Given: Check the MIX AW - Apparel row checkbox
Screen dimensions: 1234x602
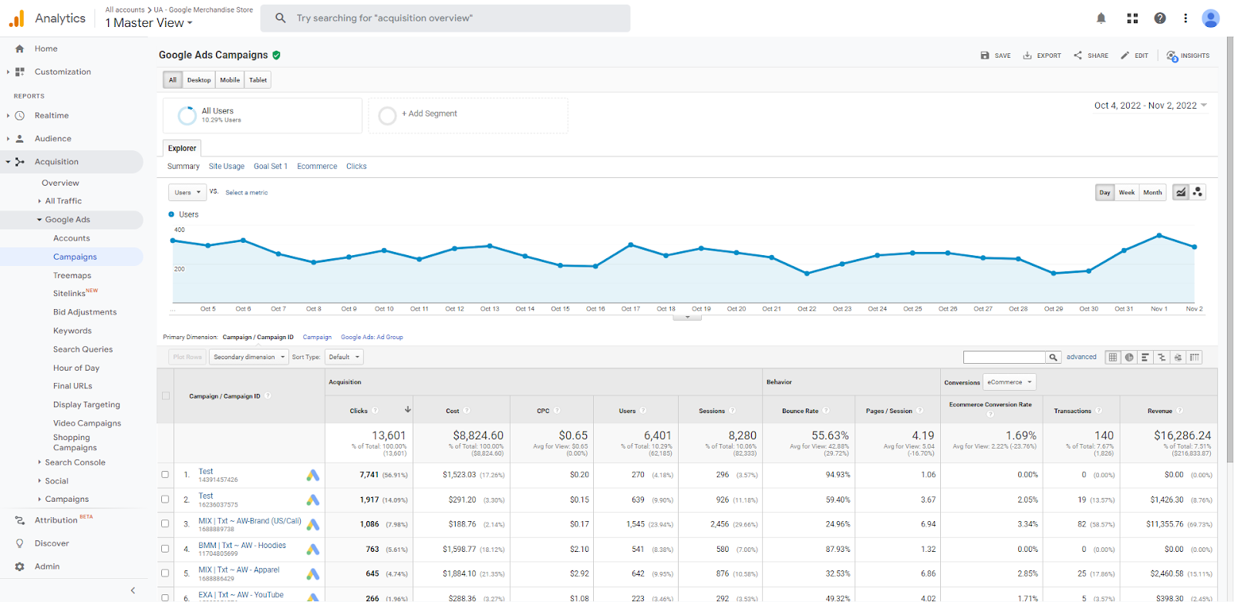Looking at the screenshot, I should (x=165, y=573).
